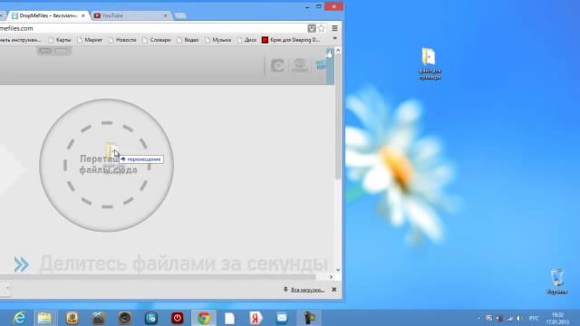Open the Видео bookmark

188,40
